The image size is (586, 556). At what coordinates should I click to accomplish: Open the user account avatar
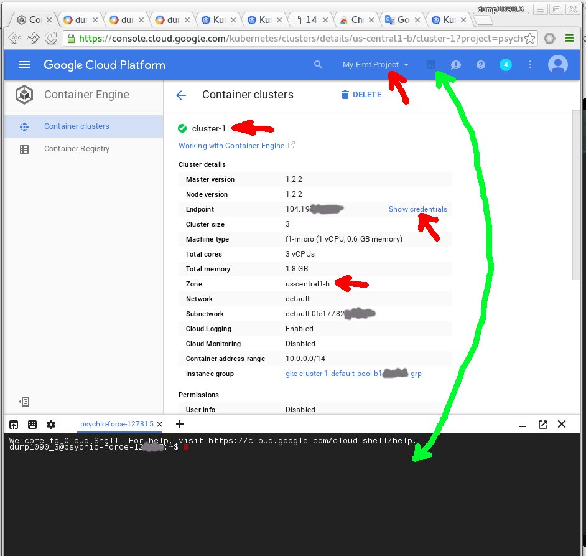pyautogui.click(x=557, y=65)
